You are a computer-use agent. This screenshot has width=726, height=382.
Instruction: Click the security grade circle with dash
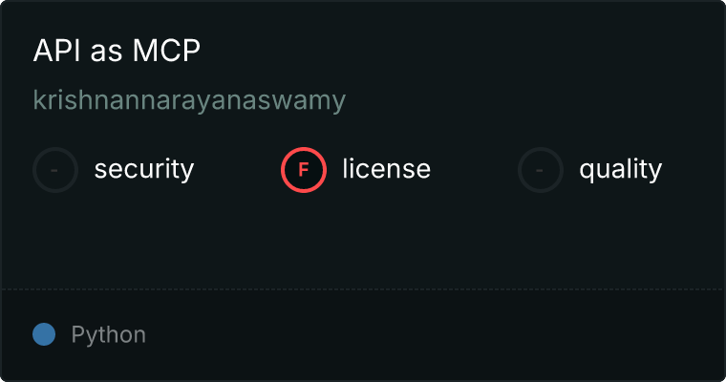pos(55,170)
